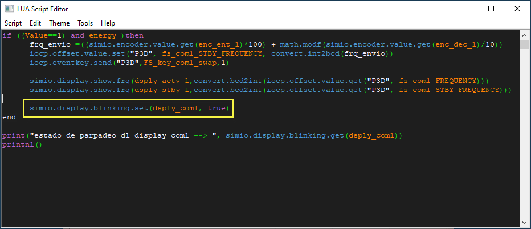Click 'dsply_stby_1' argument
This screenshot has width=531, height=229.
[x=162, y=90]
